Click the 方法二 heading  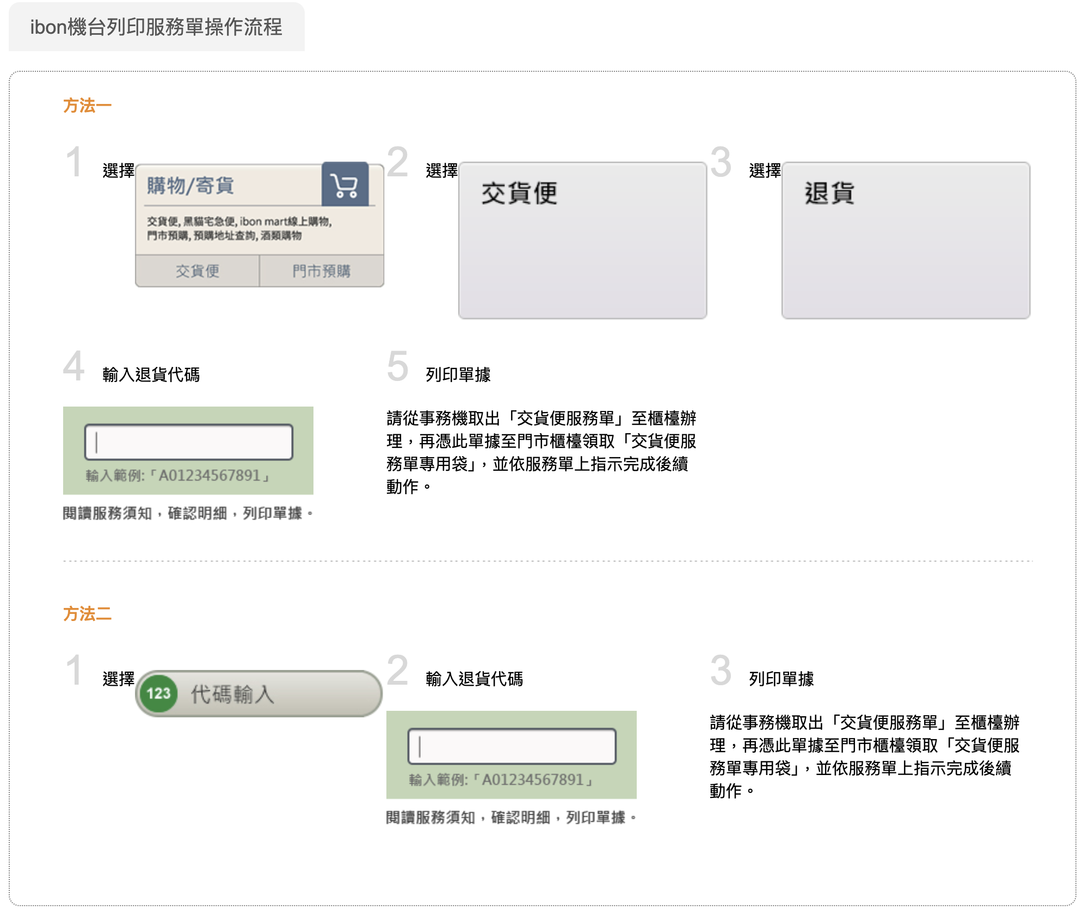tap(87, 613)
